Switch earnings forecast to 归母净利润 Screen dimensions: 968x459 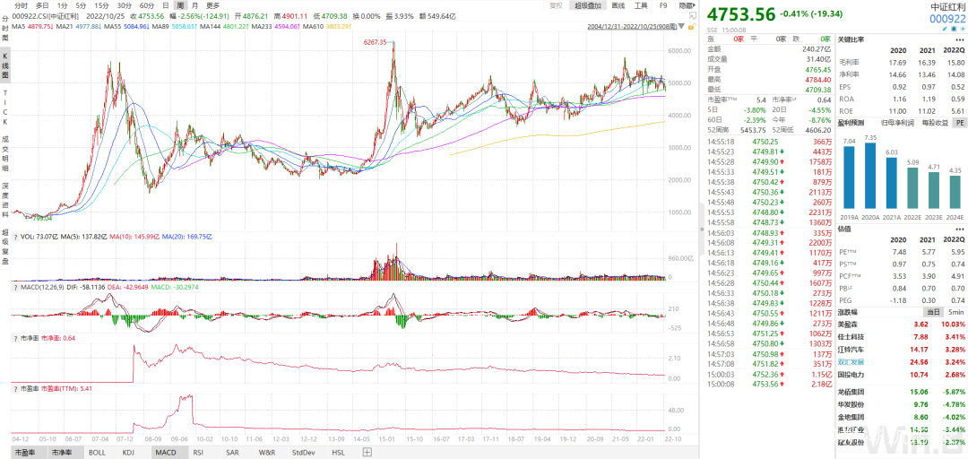point(895,123)
